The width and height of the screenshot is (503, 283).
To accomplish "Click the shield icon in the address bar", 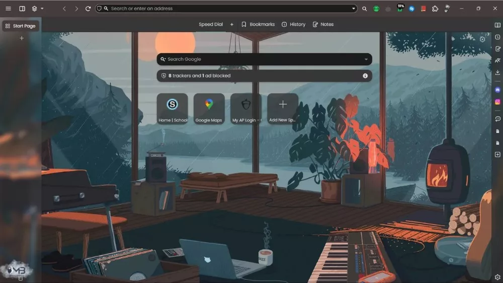I will click(x=99, y=9).
